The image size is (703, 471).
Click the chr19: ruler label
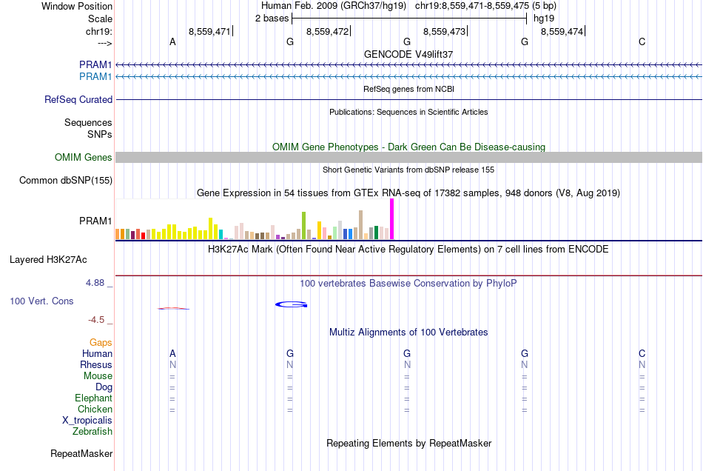[99, 31]
